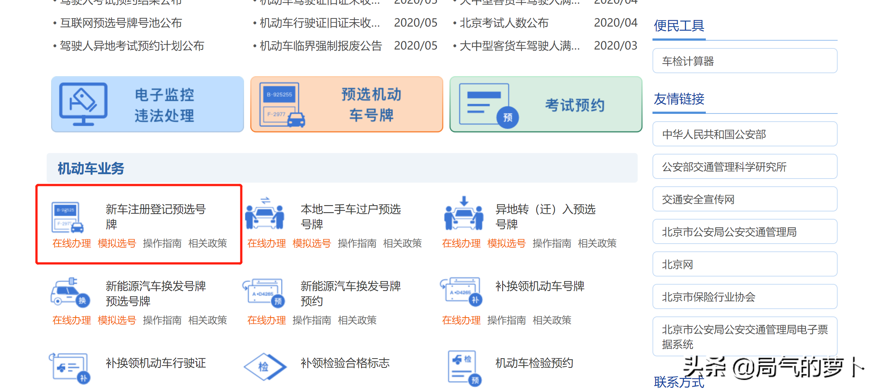Click the 本地二手车过户预选号牌 icon

click(265, 213)
